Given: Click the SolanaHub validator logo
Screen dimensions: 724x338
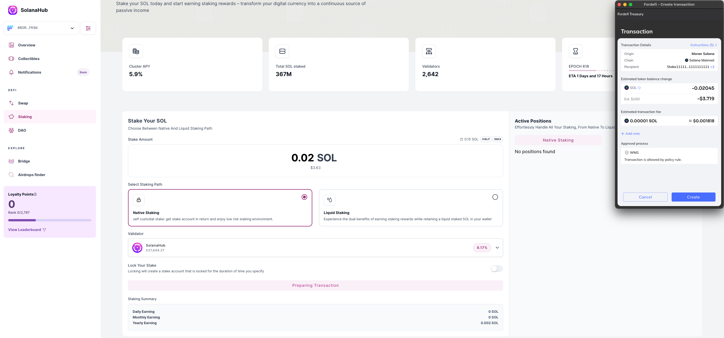Looking at the screenshot, I should tap(137, 248).
